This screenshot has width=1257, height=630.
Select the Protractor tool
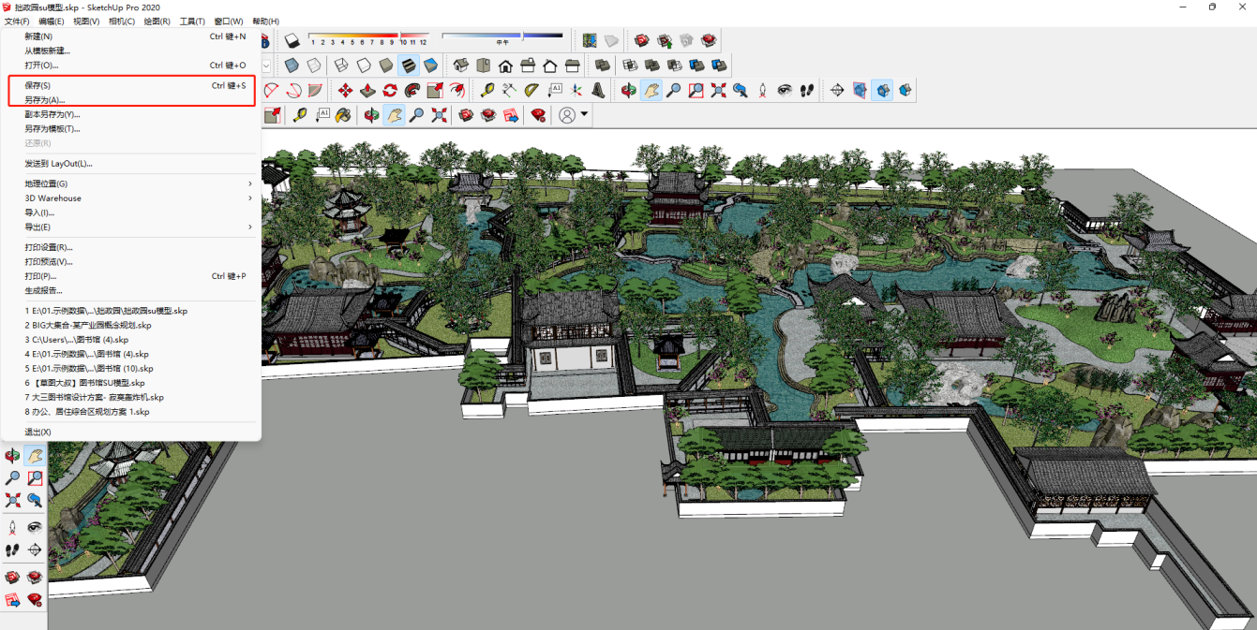point(531,91)
